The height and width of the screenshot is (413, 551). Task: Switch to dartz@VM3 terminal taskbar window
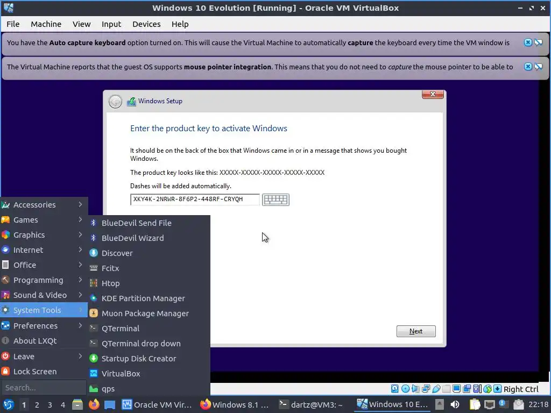tap(312, 404)
